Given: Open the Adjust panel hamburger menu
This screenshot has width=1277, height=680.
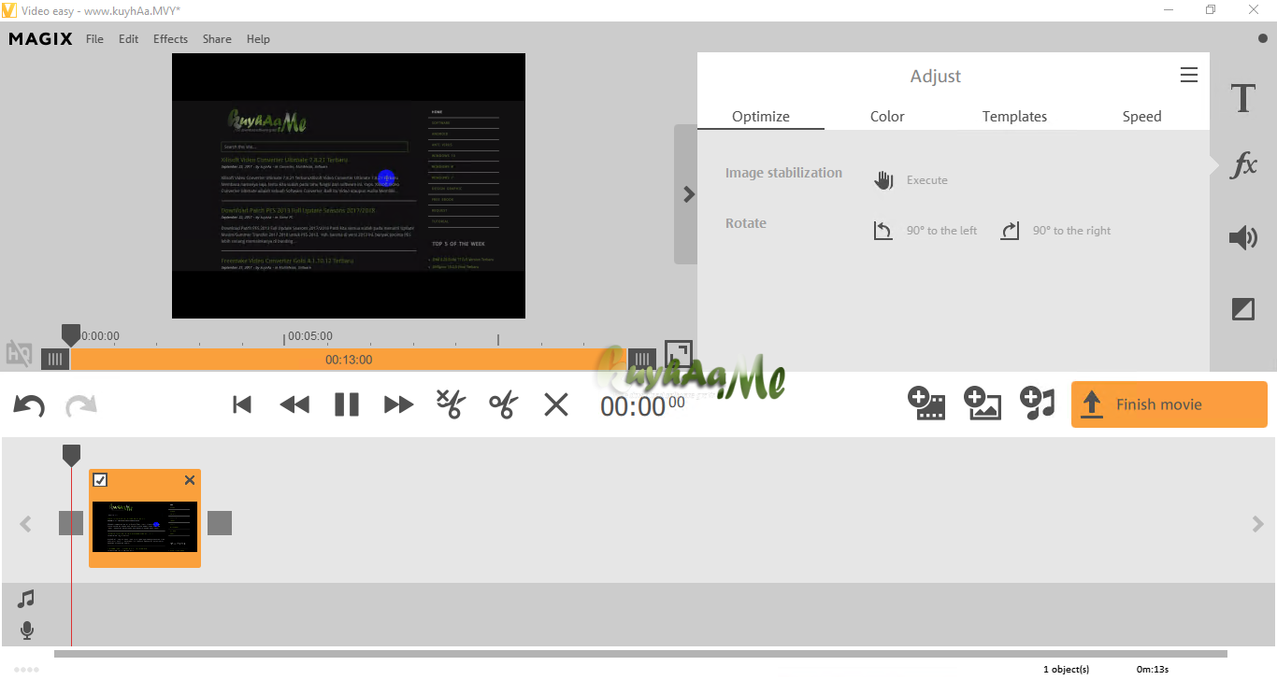Looking at the screenshot, I should (1189, 76).
